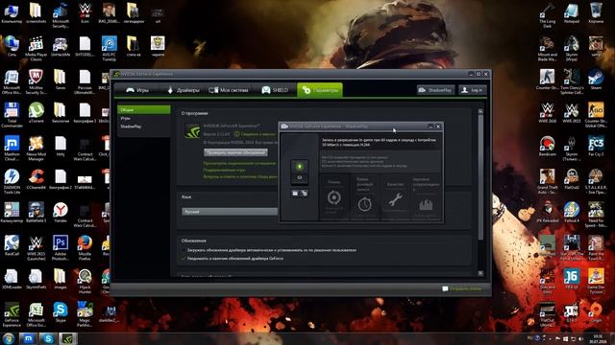Click the Maxthon taskbar button

28,338
